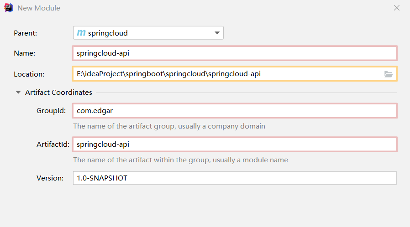Close the New Module dialog
This screenshot has height=227, width=410.
(x=397, y=8)
